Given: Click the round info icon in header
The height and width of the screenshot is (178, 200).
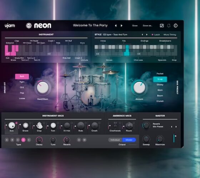Looking at the screenshot, I should [176, 26].
